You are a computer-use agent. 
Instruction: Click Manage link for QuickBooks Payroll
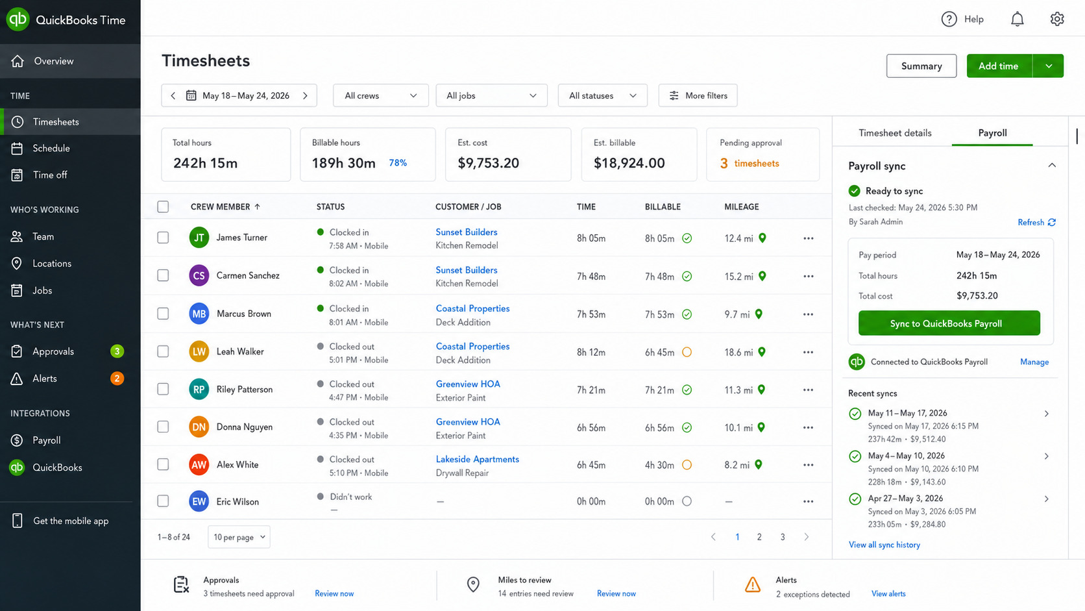pyautogui.click(x=1034, y=362)
